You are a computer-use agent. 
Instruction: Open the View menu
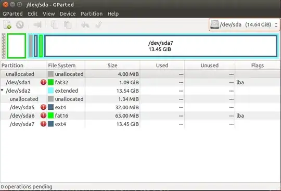tap(49, 14)
